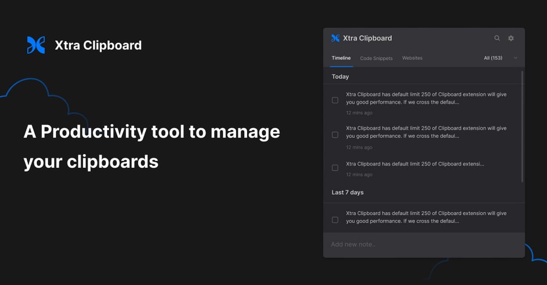The width and height of the screenshot is (547, 285).
Task: Select the 'Today' section heading
Action: (340, 77)
